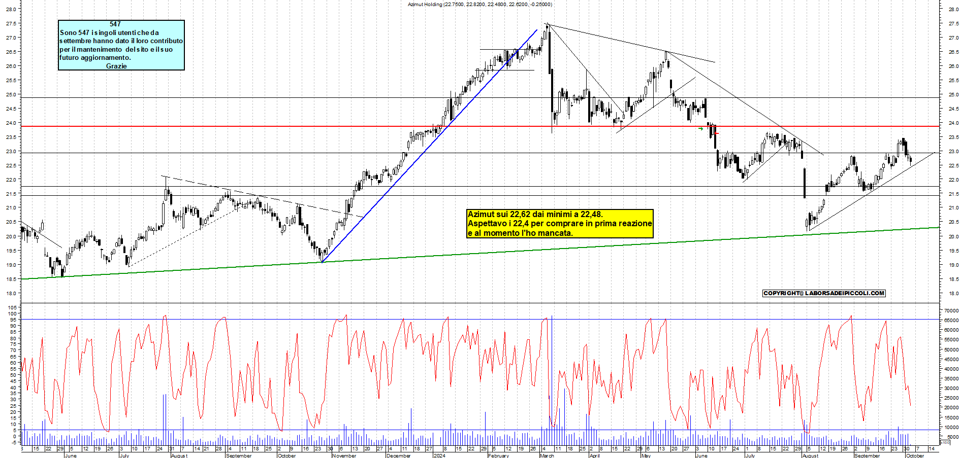Click the '10000' volume scale value
This screenshot has height=458, width=960.
tap(951, 427)
